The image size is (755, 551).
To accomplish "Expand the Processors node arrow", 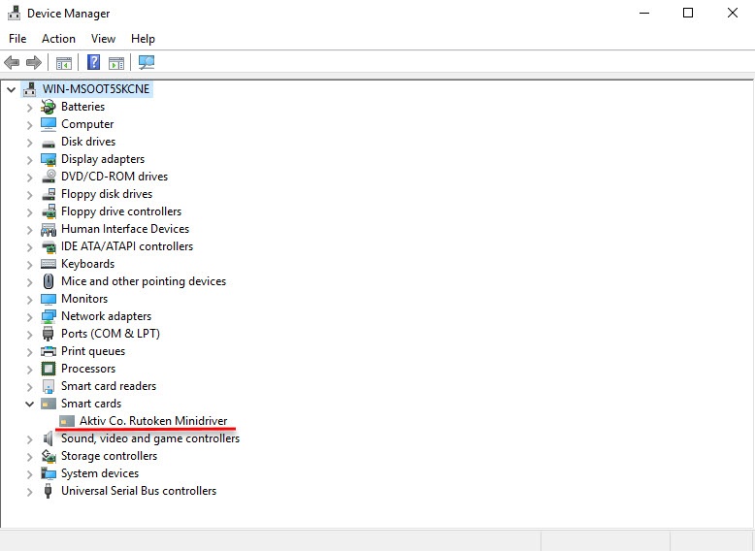I will tap(30, 370).
